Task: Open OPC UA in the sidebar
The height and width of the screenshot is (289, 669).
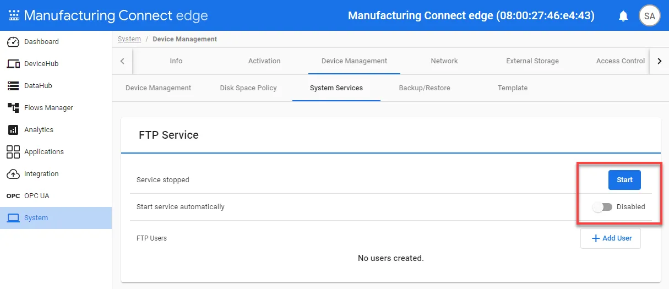Action: click(x=56, y=196)
